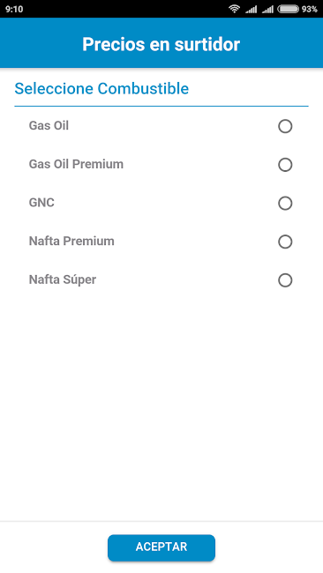Tap the Wi-Fi icon in status bar

[x=234, y=9]
